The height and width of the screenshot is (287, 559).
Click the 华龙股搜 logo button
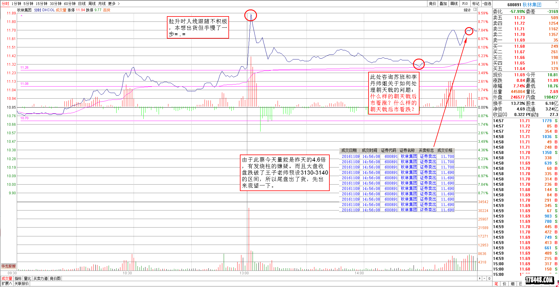pos(8,266)
